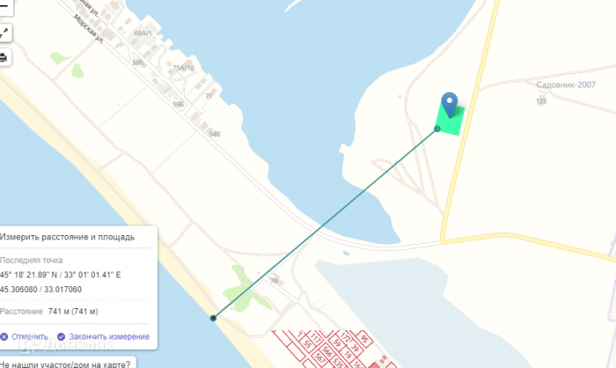Select measurement end point on the beach
Screen dimensions: 616x368
(213, 318)
